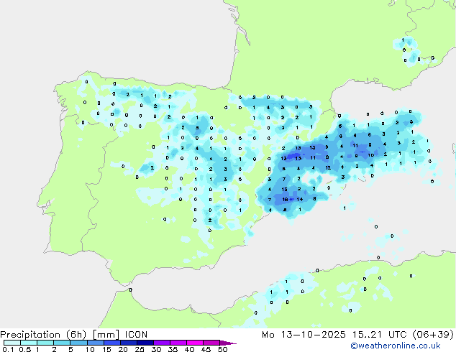The width and height of the screenshot is (456, 352).
Task: Click the over-50 arrow tip of legend
Action: pos(228,343)
